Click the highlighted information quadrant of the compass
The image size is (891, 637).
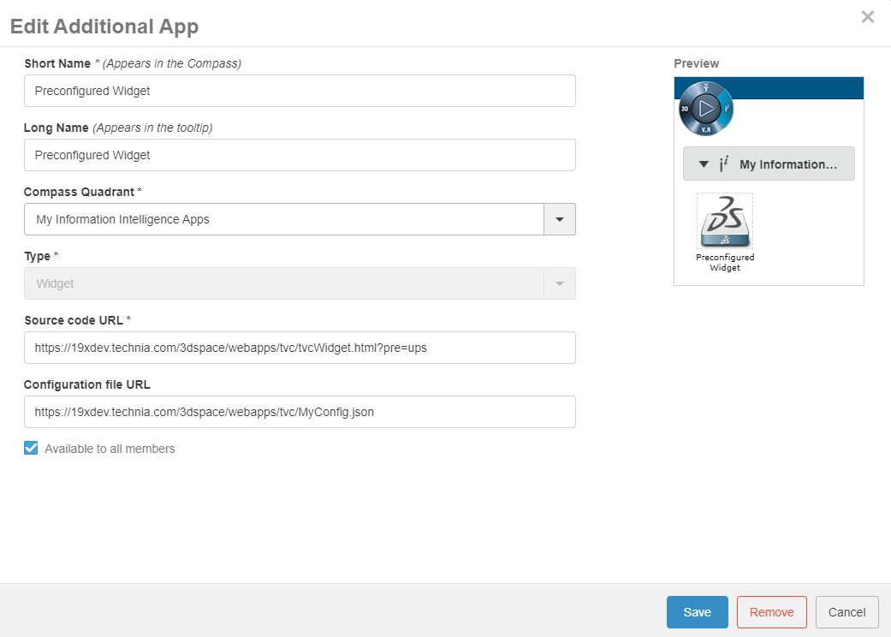tap(727, 109)
